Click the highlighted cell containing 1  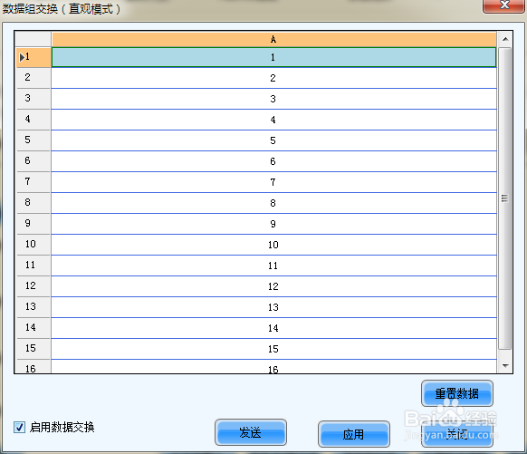tap(274, 57)
